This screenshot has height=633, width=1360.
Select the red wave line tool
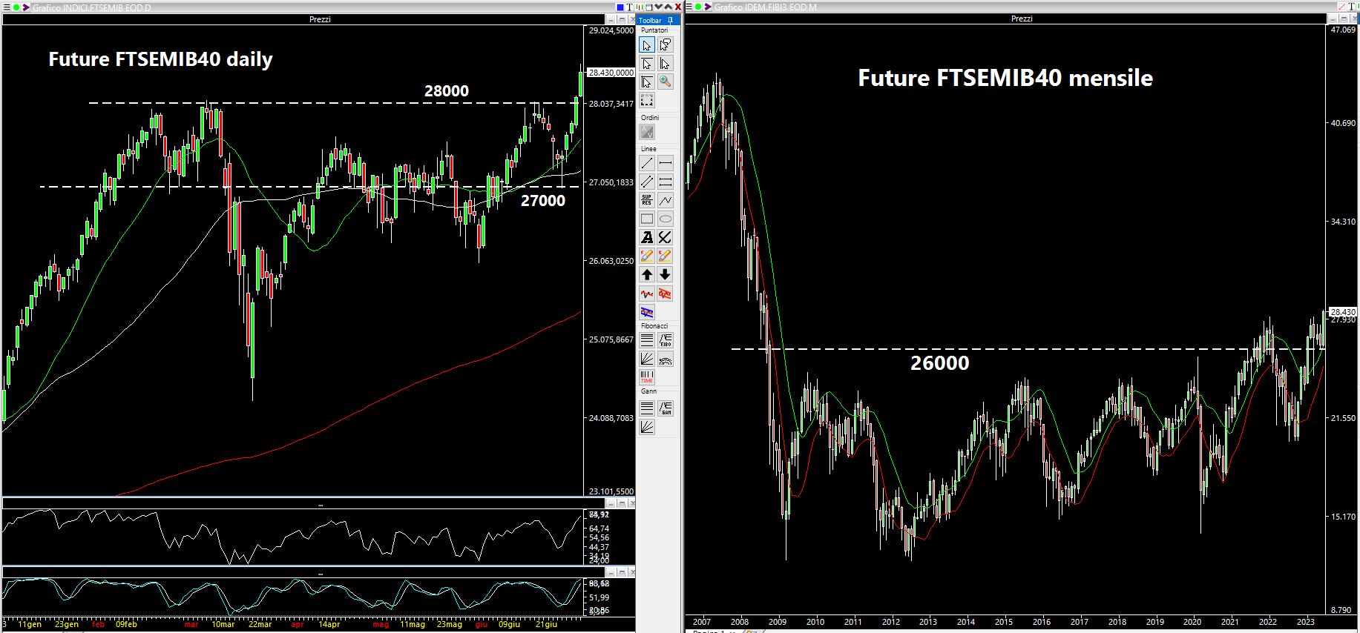647,294
